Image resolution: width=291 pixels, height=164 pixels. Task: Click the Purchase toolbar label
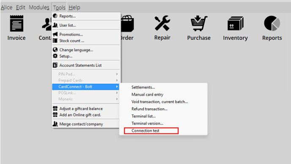(199, 38)
